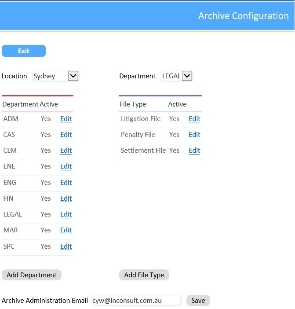The width and height of the screenshot is (295, 309).
Task: Edit the ENE department entry
Action: (x=66, y=166)
